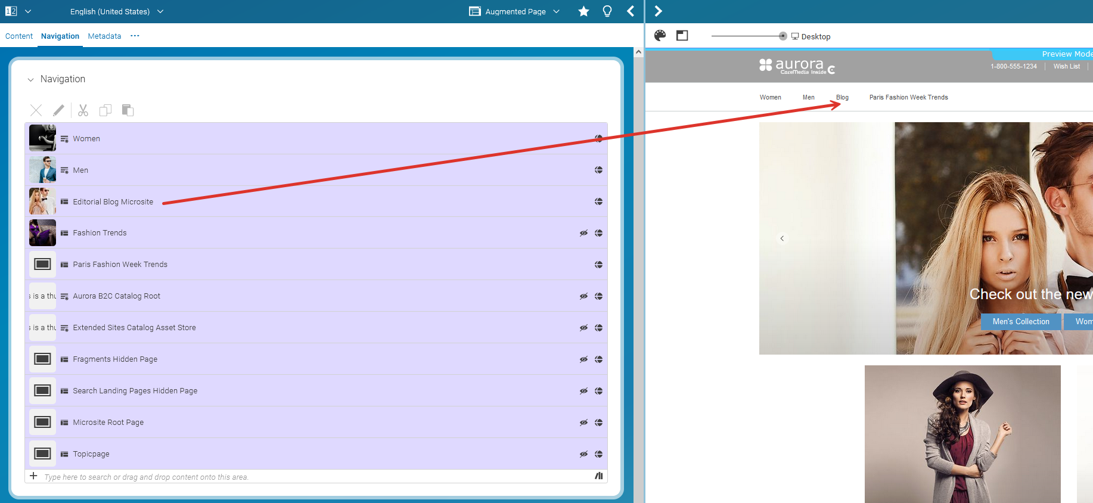
Task: Toggle hidden eye for Aurora B2C Catalog Root
Action: 583,296
